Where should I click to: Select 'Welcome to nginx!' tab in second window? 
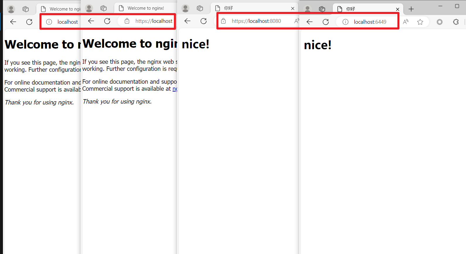[146, 8]
